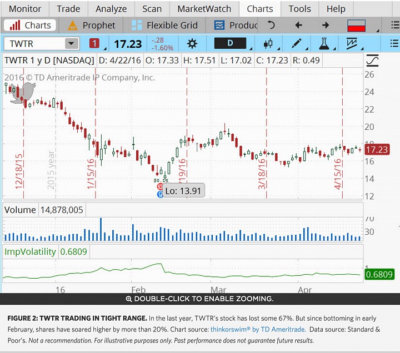Viewport: 400px width, 353px height.
Task: Click the 0.6809 volatility axis label
Action: [x=379, y=274]
